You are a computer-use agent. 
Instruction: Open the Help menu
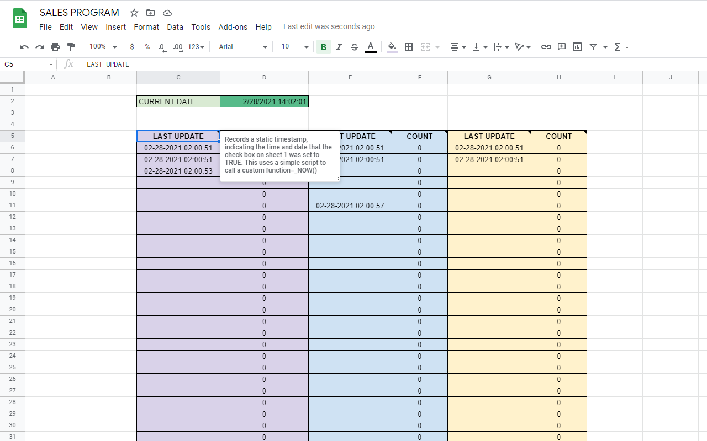click(x=263, y=26)
